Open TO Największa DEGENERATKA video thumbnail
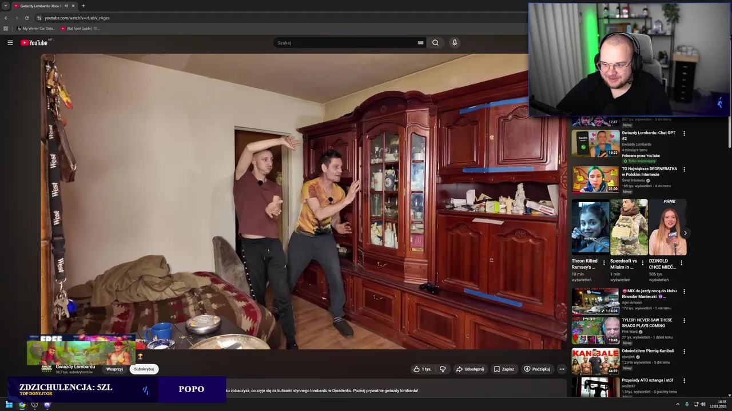The width and height of the screenshot is (732, 411). point(595,179)
